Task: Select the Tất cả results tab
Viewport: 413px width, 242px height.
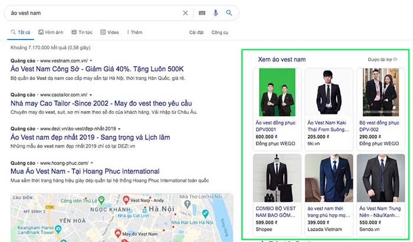Action: pos(21,32)
